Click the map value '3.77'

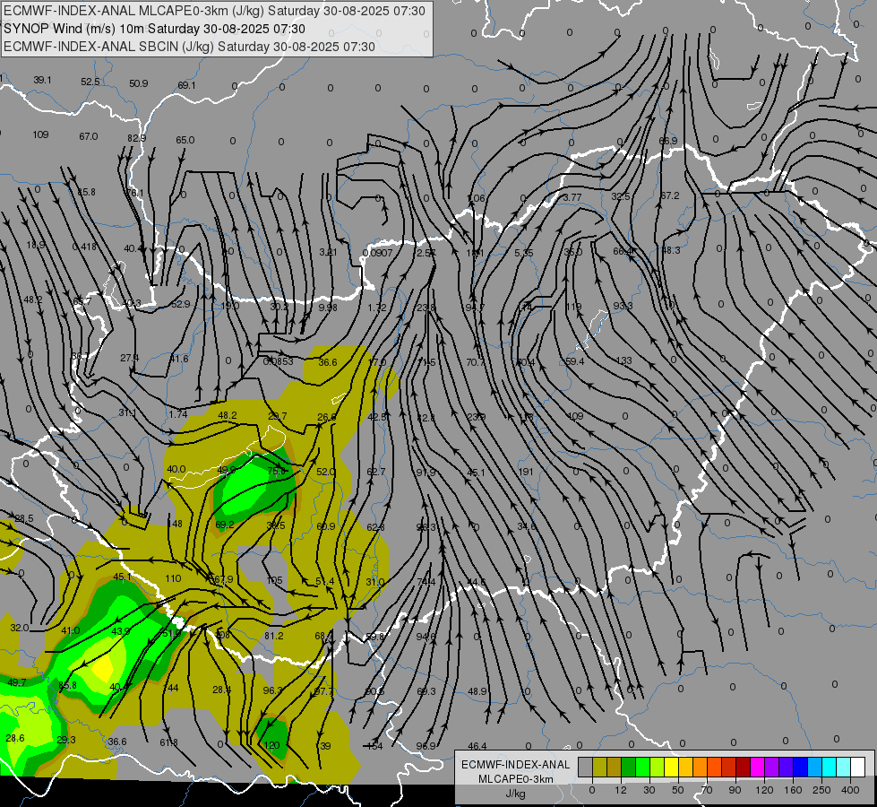coord(572,197)
